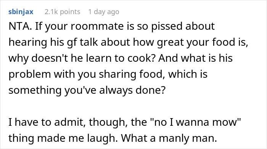The height and width of the screenshot is (149, 267).
Task: Click the line starting problem with you sharing
Action: 108,74
